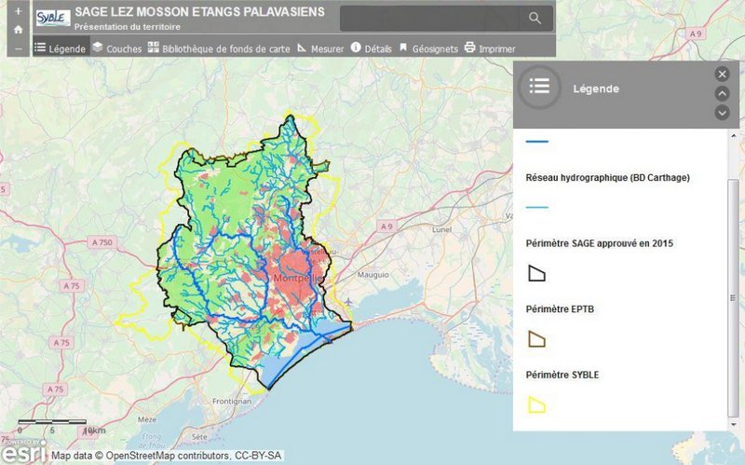Expand the legend panel with down chevron

[x=723, y=113]
